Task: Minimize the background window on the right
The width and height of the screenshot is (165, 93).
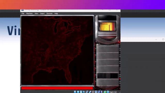Action: tap(156, 39)
